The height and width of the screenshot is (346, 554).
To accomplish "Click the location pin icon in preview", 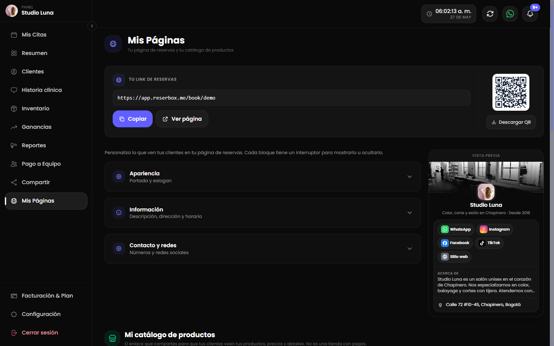I will pos(441,305).
